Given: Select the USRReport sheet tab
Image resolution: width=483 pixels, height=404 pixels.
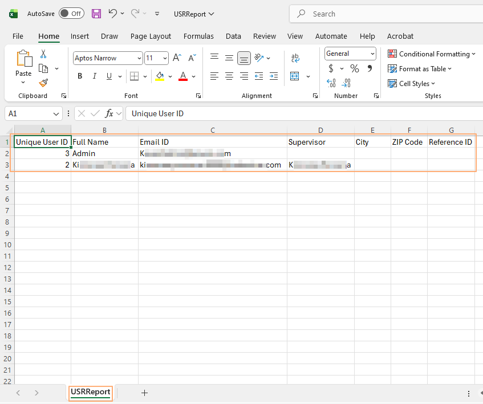Looking at the screenshot, I should click(x=90, y=393).
